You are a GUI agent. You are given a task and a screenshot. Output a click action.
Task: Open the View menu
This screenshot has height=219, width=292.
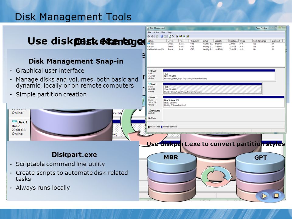(163, 32)
